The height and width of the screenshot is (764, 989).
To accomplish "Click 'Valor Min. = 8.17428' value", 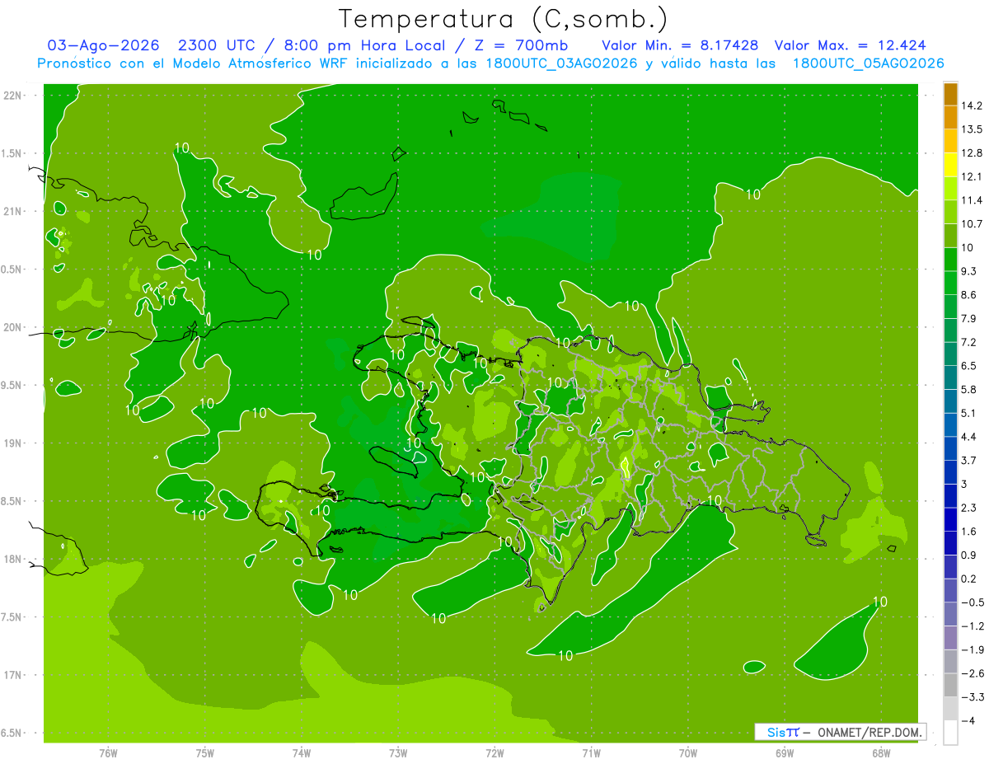I will click(x=680, y=45).
